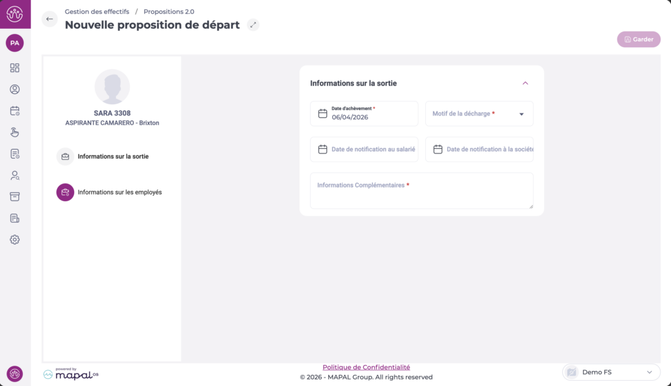Click the Date de notification au salarié field
671x386 pixels.
pos(364,149)
